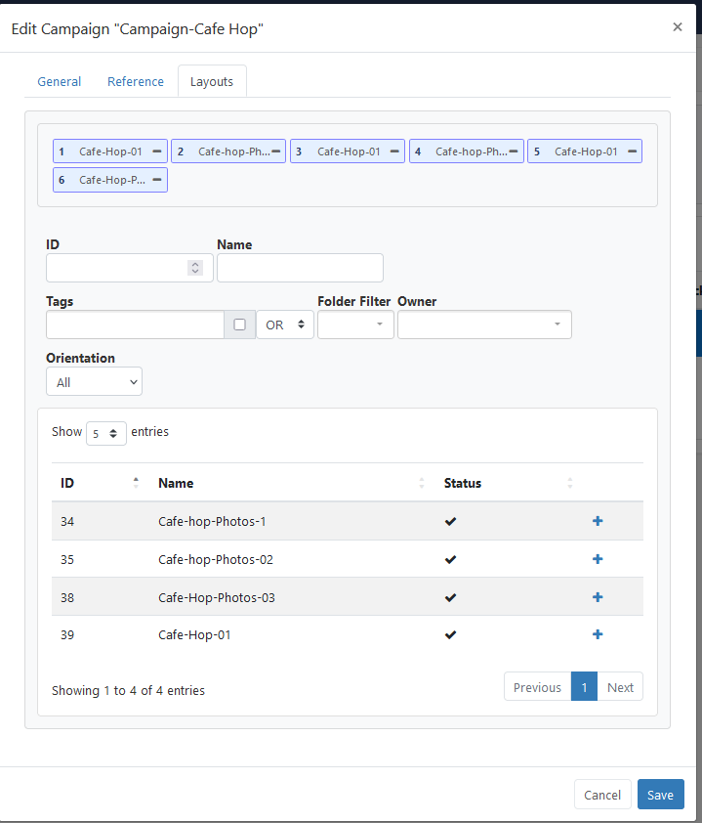Click ID cell 34
The width and height of the screenshot is (702, 823).
[x=67, y=521]
